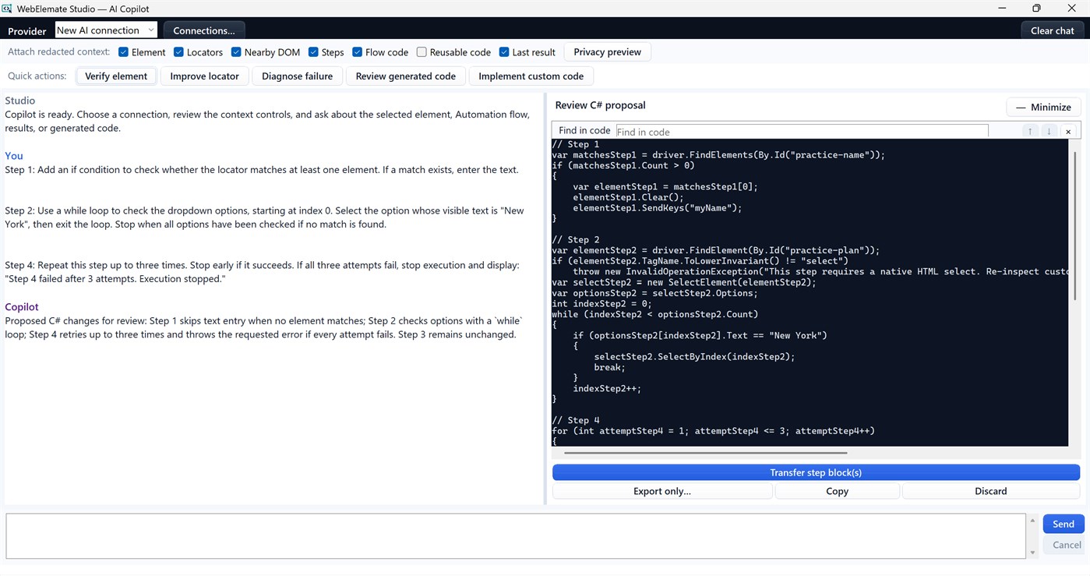Click the chat input scroll down arrow
The height and width of the screenshot is (576, 1090).
tap(1032, 553)
